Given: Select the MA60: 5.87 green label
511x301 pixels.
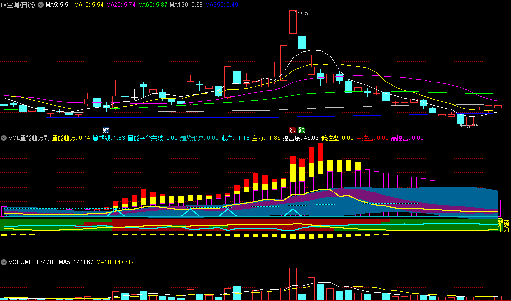Looking at the screenshot, I should (x=152, y=5).
